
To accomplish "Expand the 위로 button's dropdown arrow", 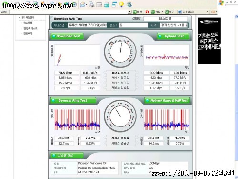I will (162, 12).
